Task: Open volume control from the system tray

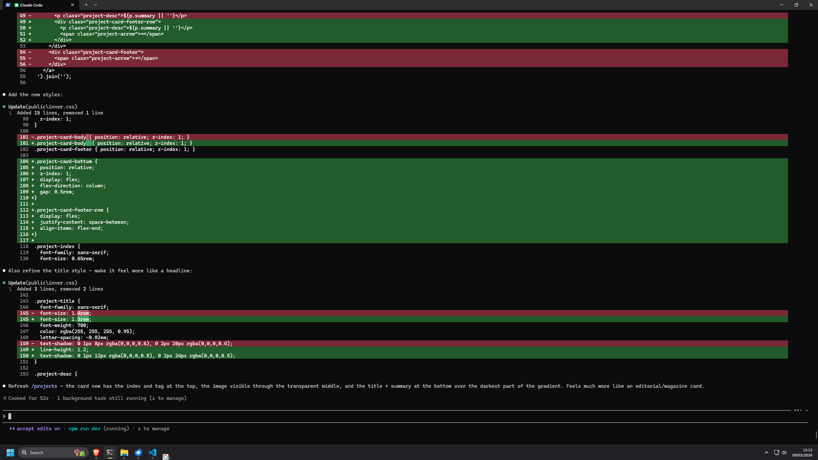Action: (x=784, y=453)
